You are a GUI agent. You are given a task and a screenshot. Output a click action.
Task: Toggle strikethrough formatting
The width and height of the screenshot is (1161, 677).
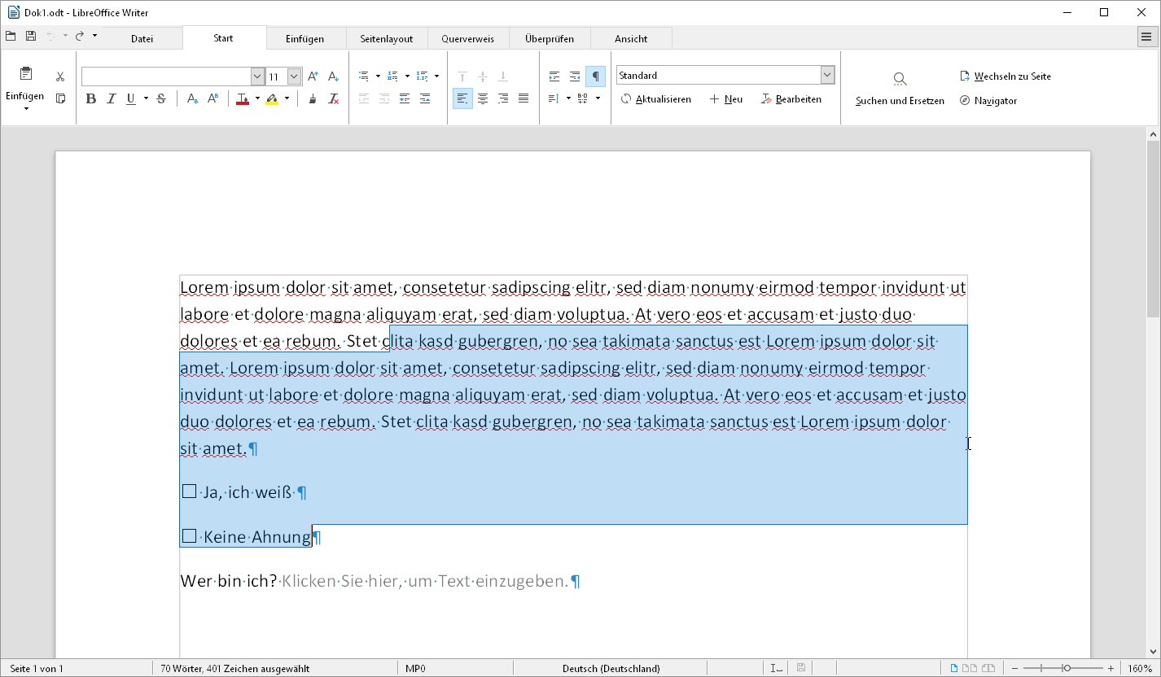pyautogui.click(x=161, y=98)
